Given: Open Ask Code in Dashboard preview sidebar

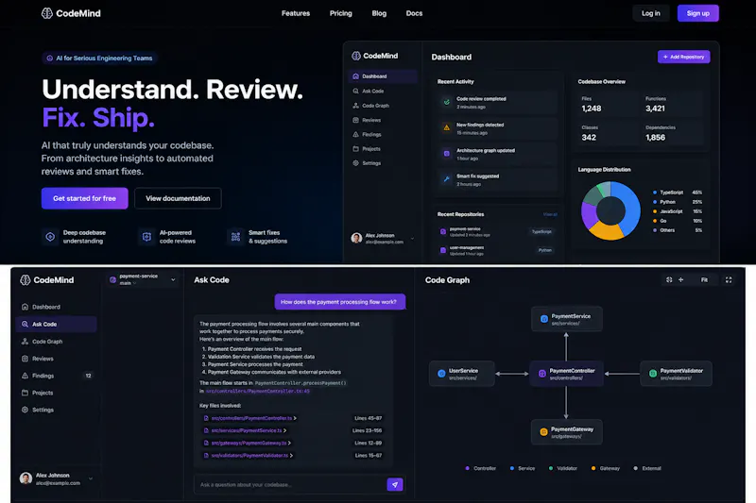Looking at the screenshot, I should point(382,91).
